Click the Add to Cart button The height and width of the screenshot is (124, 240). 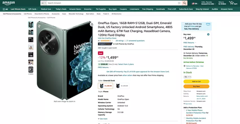tap(197, 82)
